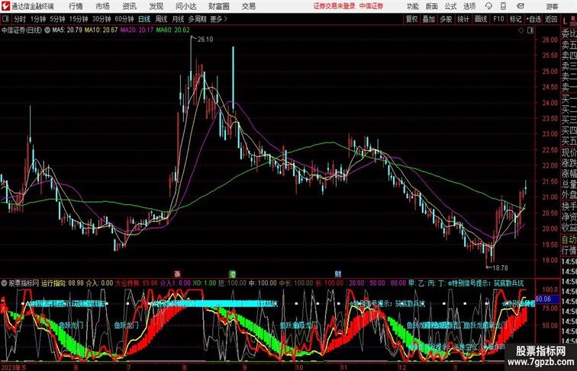Image resolution: width=577 pixels, height=371 pixels.
Task: Click the L label on the right panel
Action: [565, 21]
